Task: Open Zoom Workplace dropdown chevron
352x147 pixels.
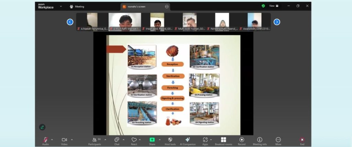Action: point(61,6)
